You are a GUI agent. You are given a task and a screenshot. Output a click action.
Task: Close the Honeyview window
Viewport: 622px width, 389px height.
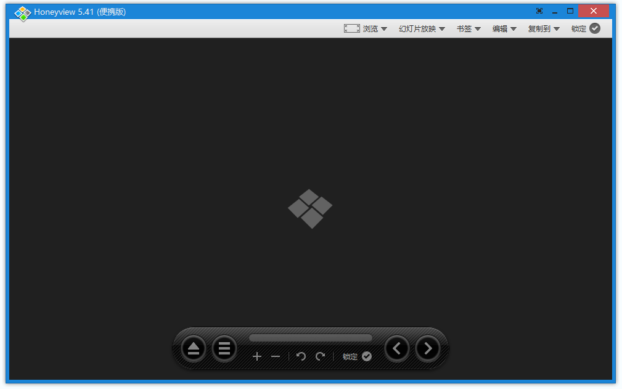pyautogui.click(x=594, y=11)
